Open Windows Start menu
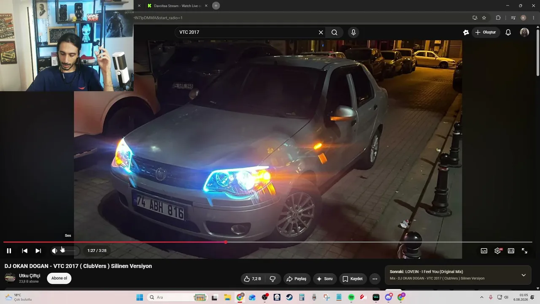540x304 pixels. [140, 297]
